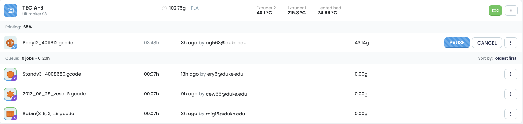523x124 pixels.
Task: Select the Babin(3, 6, 2, ...5.gcode file name
Action: 48,114
